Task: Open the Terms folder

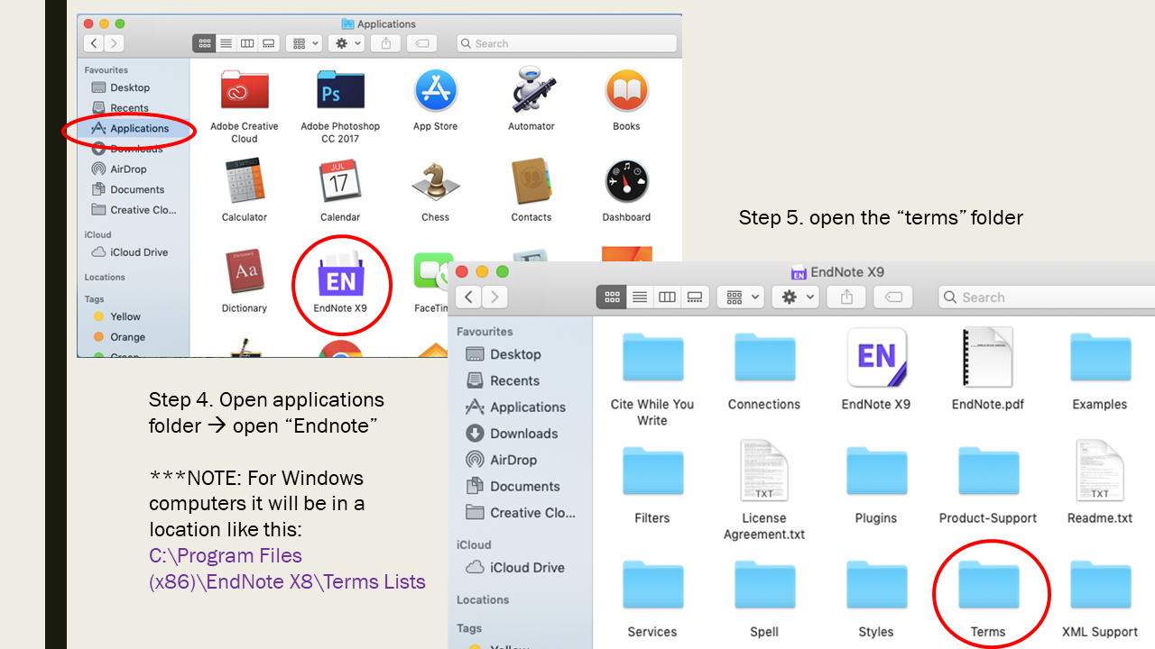Action: click(988, 585)
